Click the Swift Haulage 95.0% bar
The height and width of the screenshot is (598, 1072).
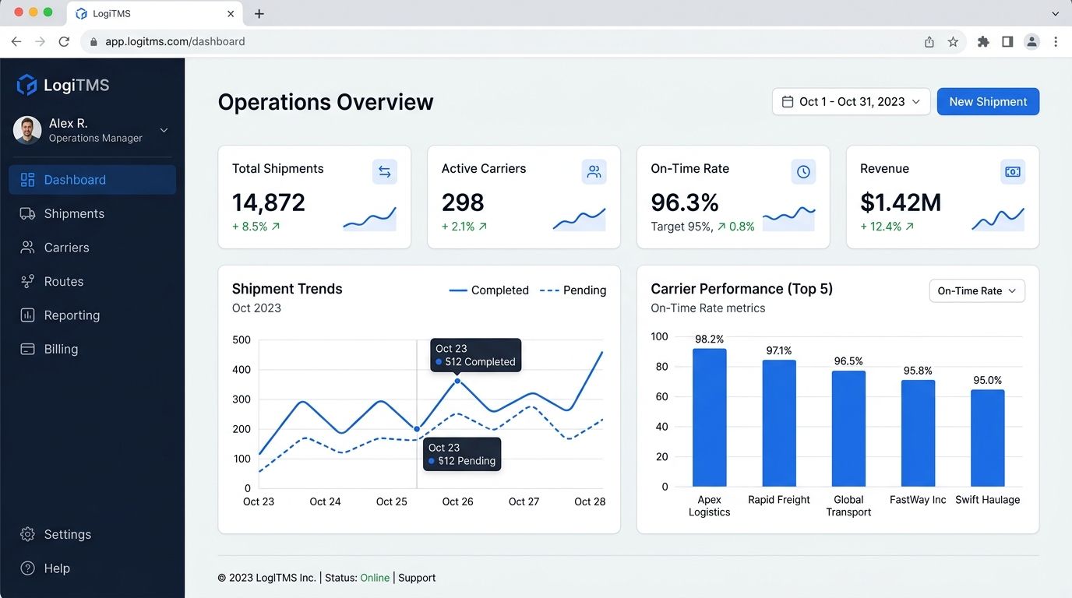988,438
